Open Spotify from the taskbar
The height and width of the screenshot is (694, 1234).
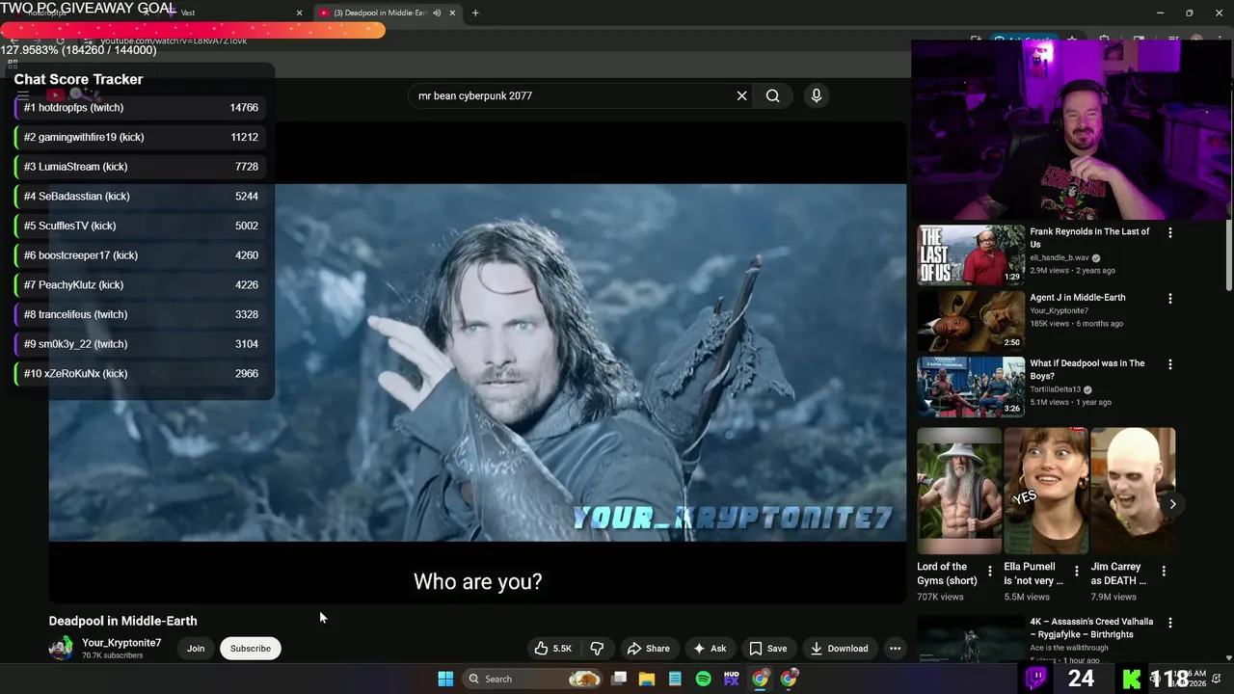point(703,679)
